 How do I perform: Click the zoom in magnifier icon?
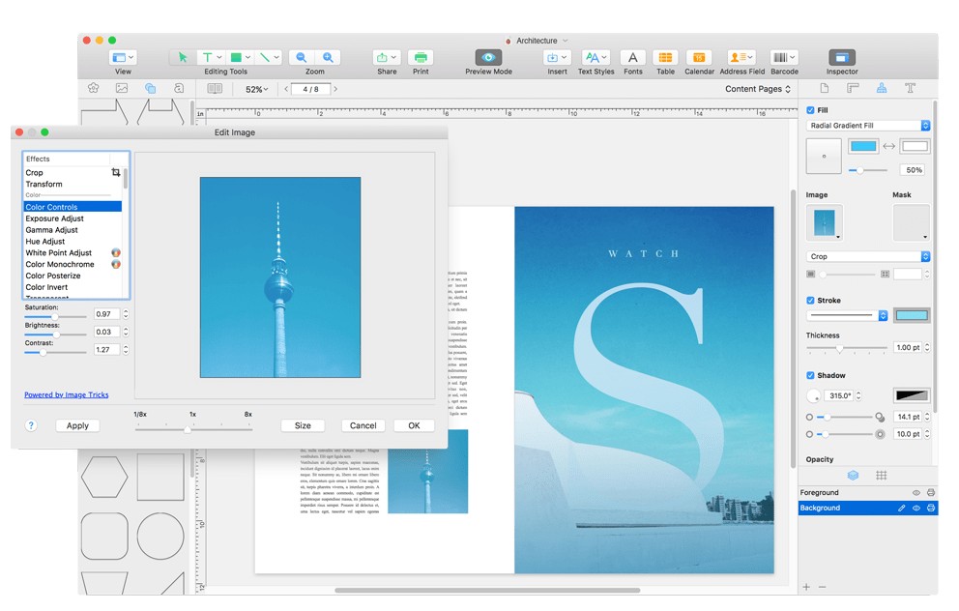[330, 58]
